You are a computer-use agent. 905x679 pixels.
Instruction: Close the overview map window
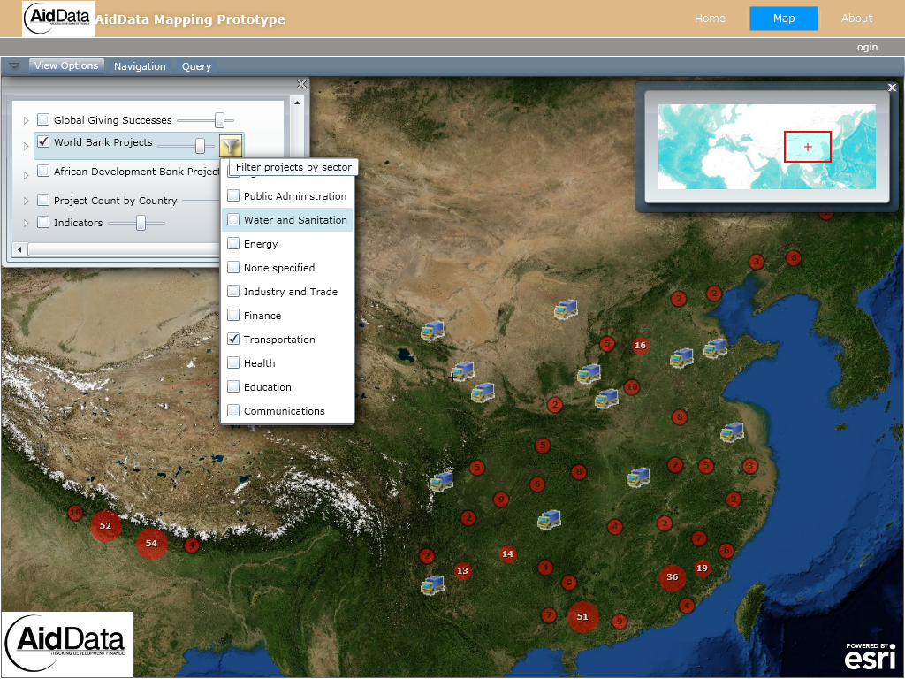click(x=892, y=88)
